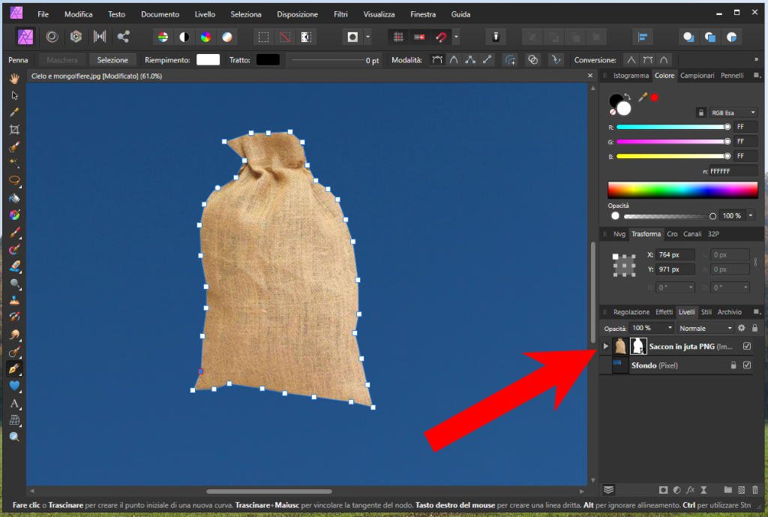Choose the Freehand lasso selection tool

[x=14, y=180]
